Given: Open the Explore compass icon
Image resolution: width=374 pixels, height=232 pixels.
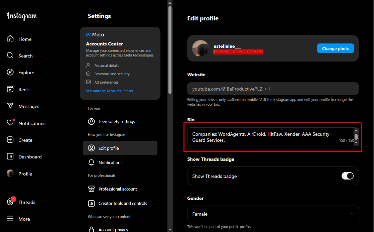Looking at the screenshot, I should pos(10,72).
